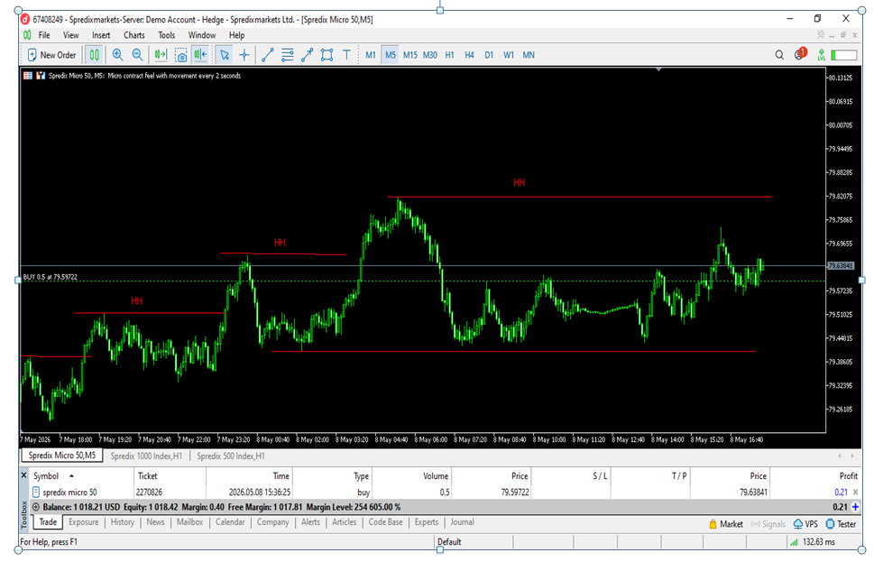
Task: Toggle chart auto scroll icon
Action: point(161,55)
